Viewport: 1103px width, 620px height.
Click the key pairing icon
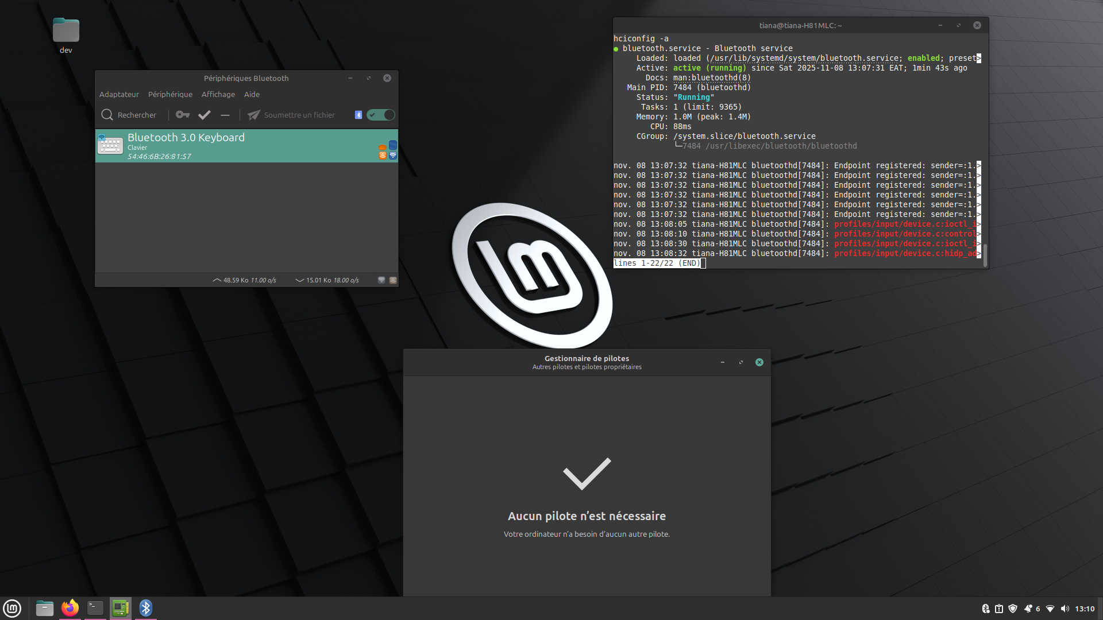[x=183, y=115]
